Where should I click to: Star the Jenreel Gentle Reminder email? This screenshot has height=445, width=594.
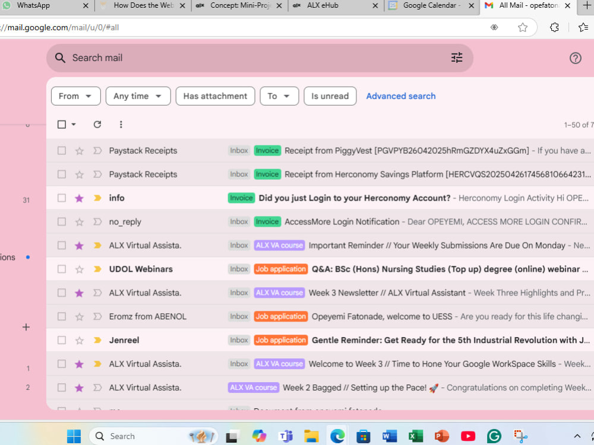[x=79, y=341]
